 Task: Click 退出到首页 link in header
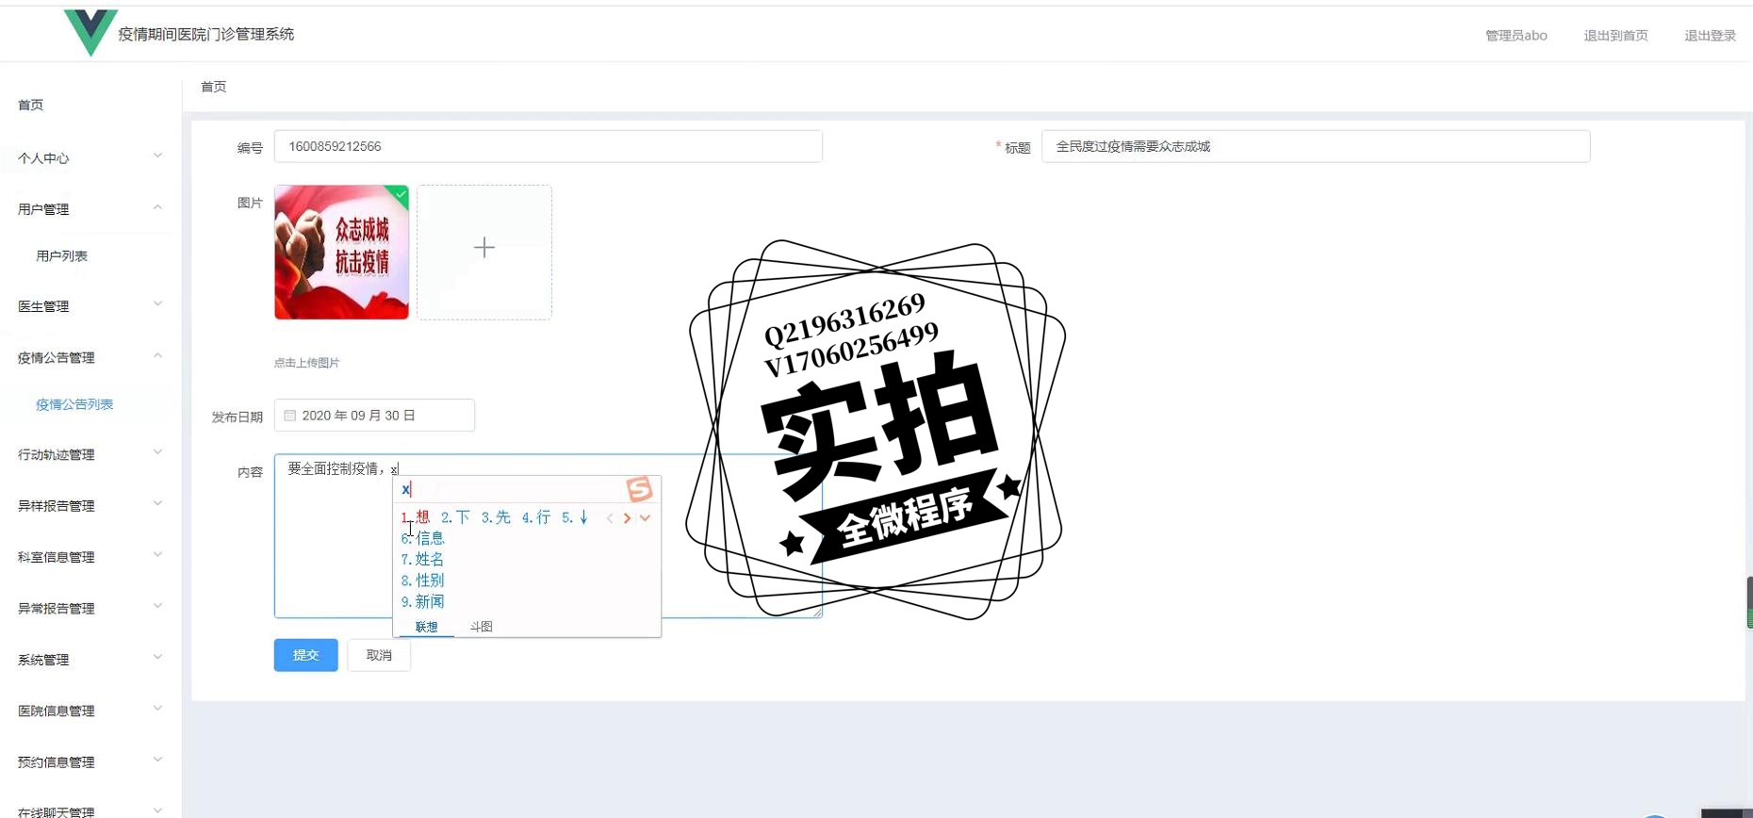coord(1615,35)
